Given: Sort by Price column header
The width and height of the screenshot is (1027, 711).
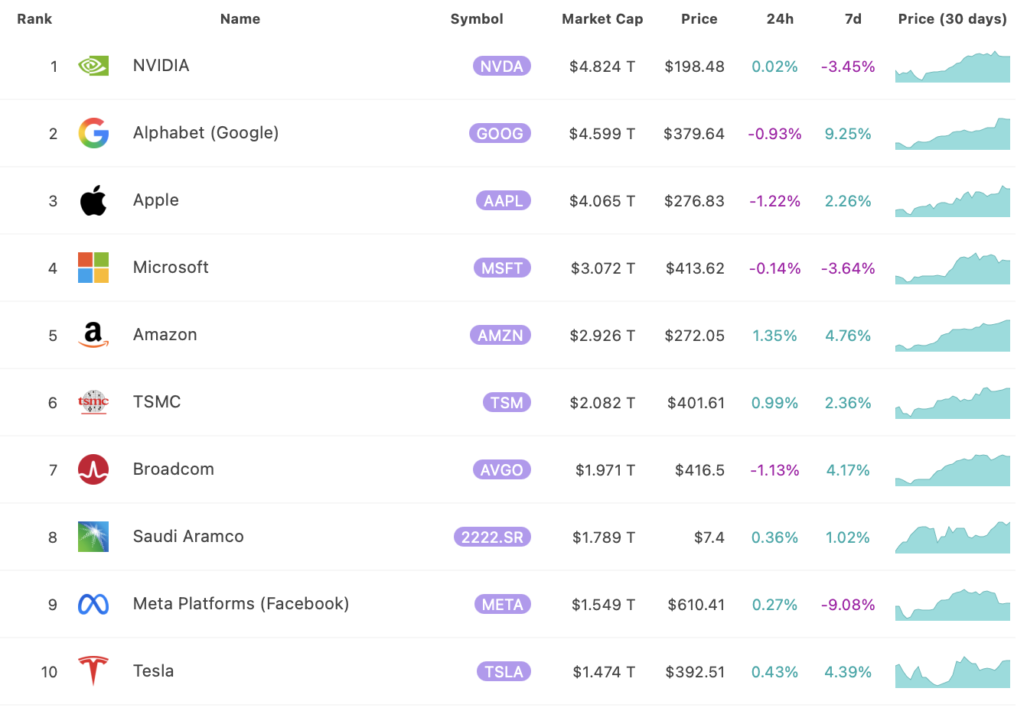Looking at the screenshot, I should 699,19.
